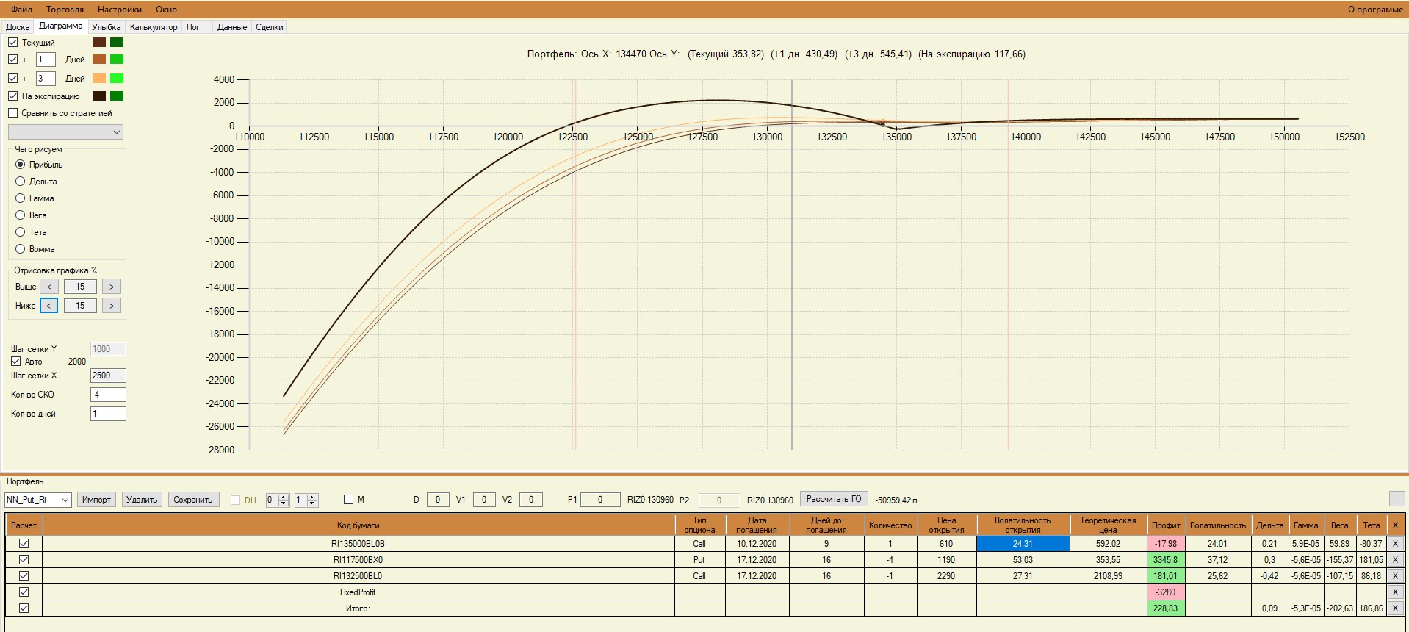Open the Файл menu

coord(21,10)
